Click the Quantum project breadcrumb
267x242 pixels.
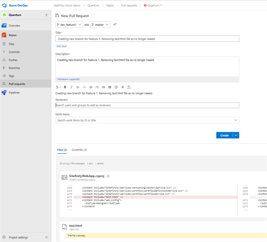click(x=93, y=5)
